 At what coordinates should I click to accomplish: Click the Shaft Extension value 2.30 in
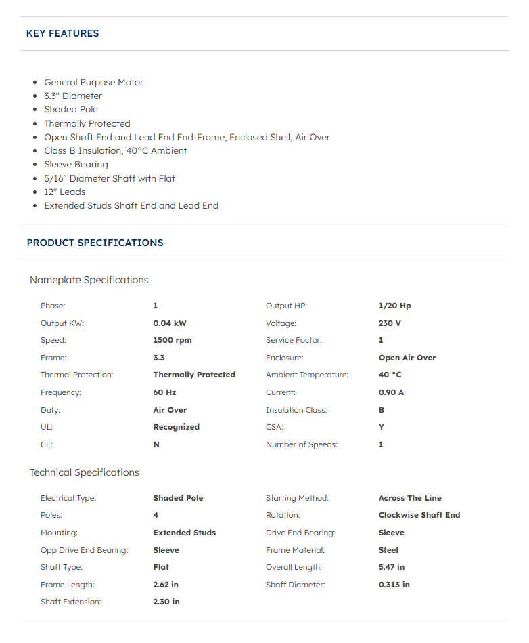(x=166, y=602)
